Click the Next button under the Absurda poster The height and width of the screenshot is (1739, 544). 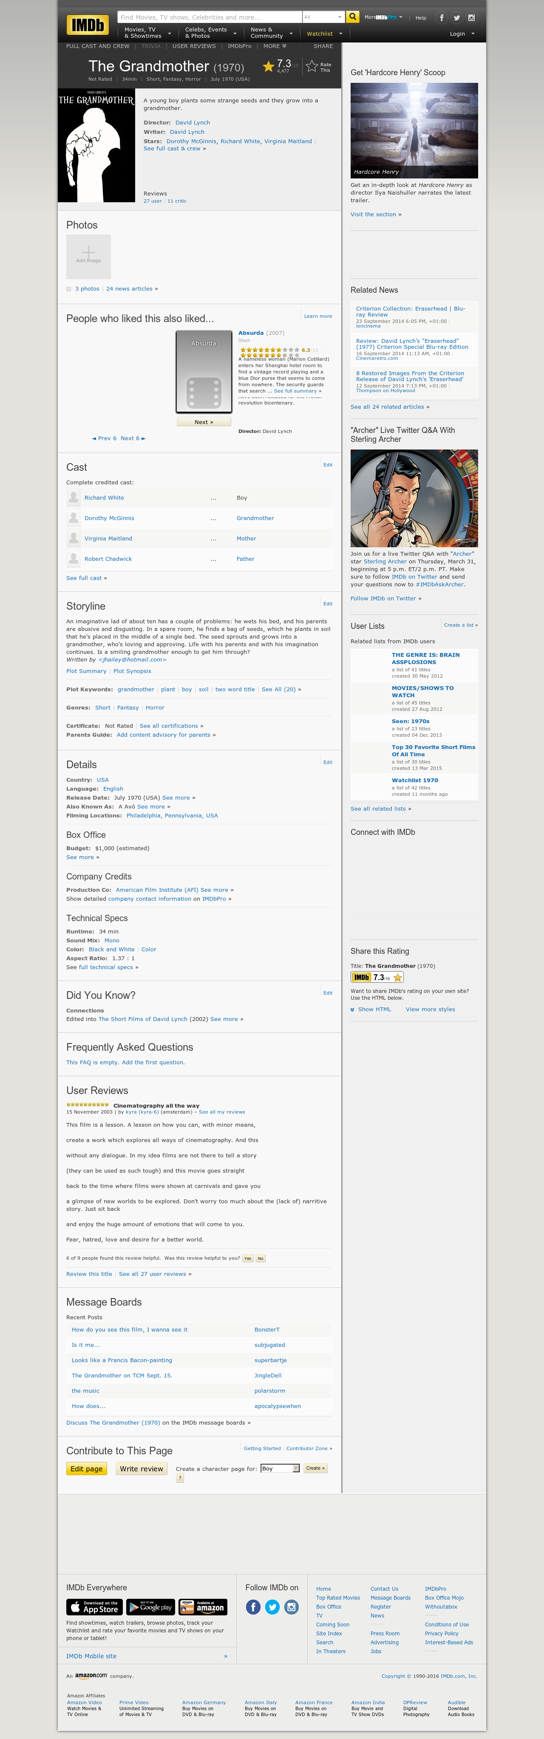pyautogui.click(x=204, y=422)
